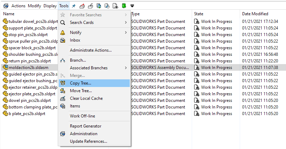Select file return pin_pcs2b.sldprt

pos(30,61)
